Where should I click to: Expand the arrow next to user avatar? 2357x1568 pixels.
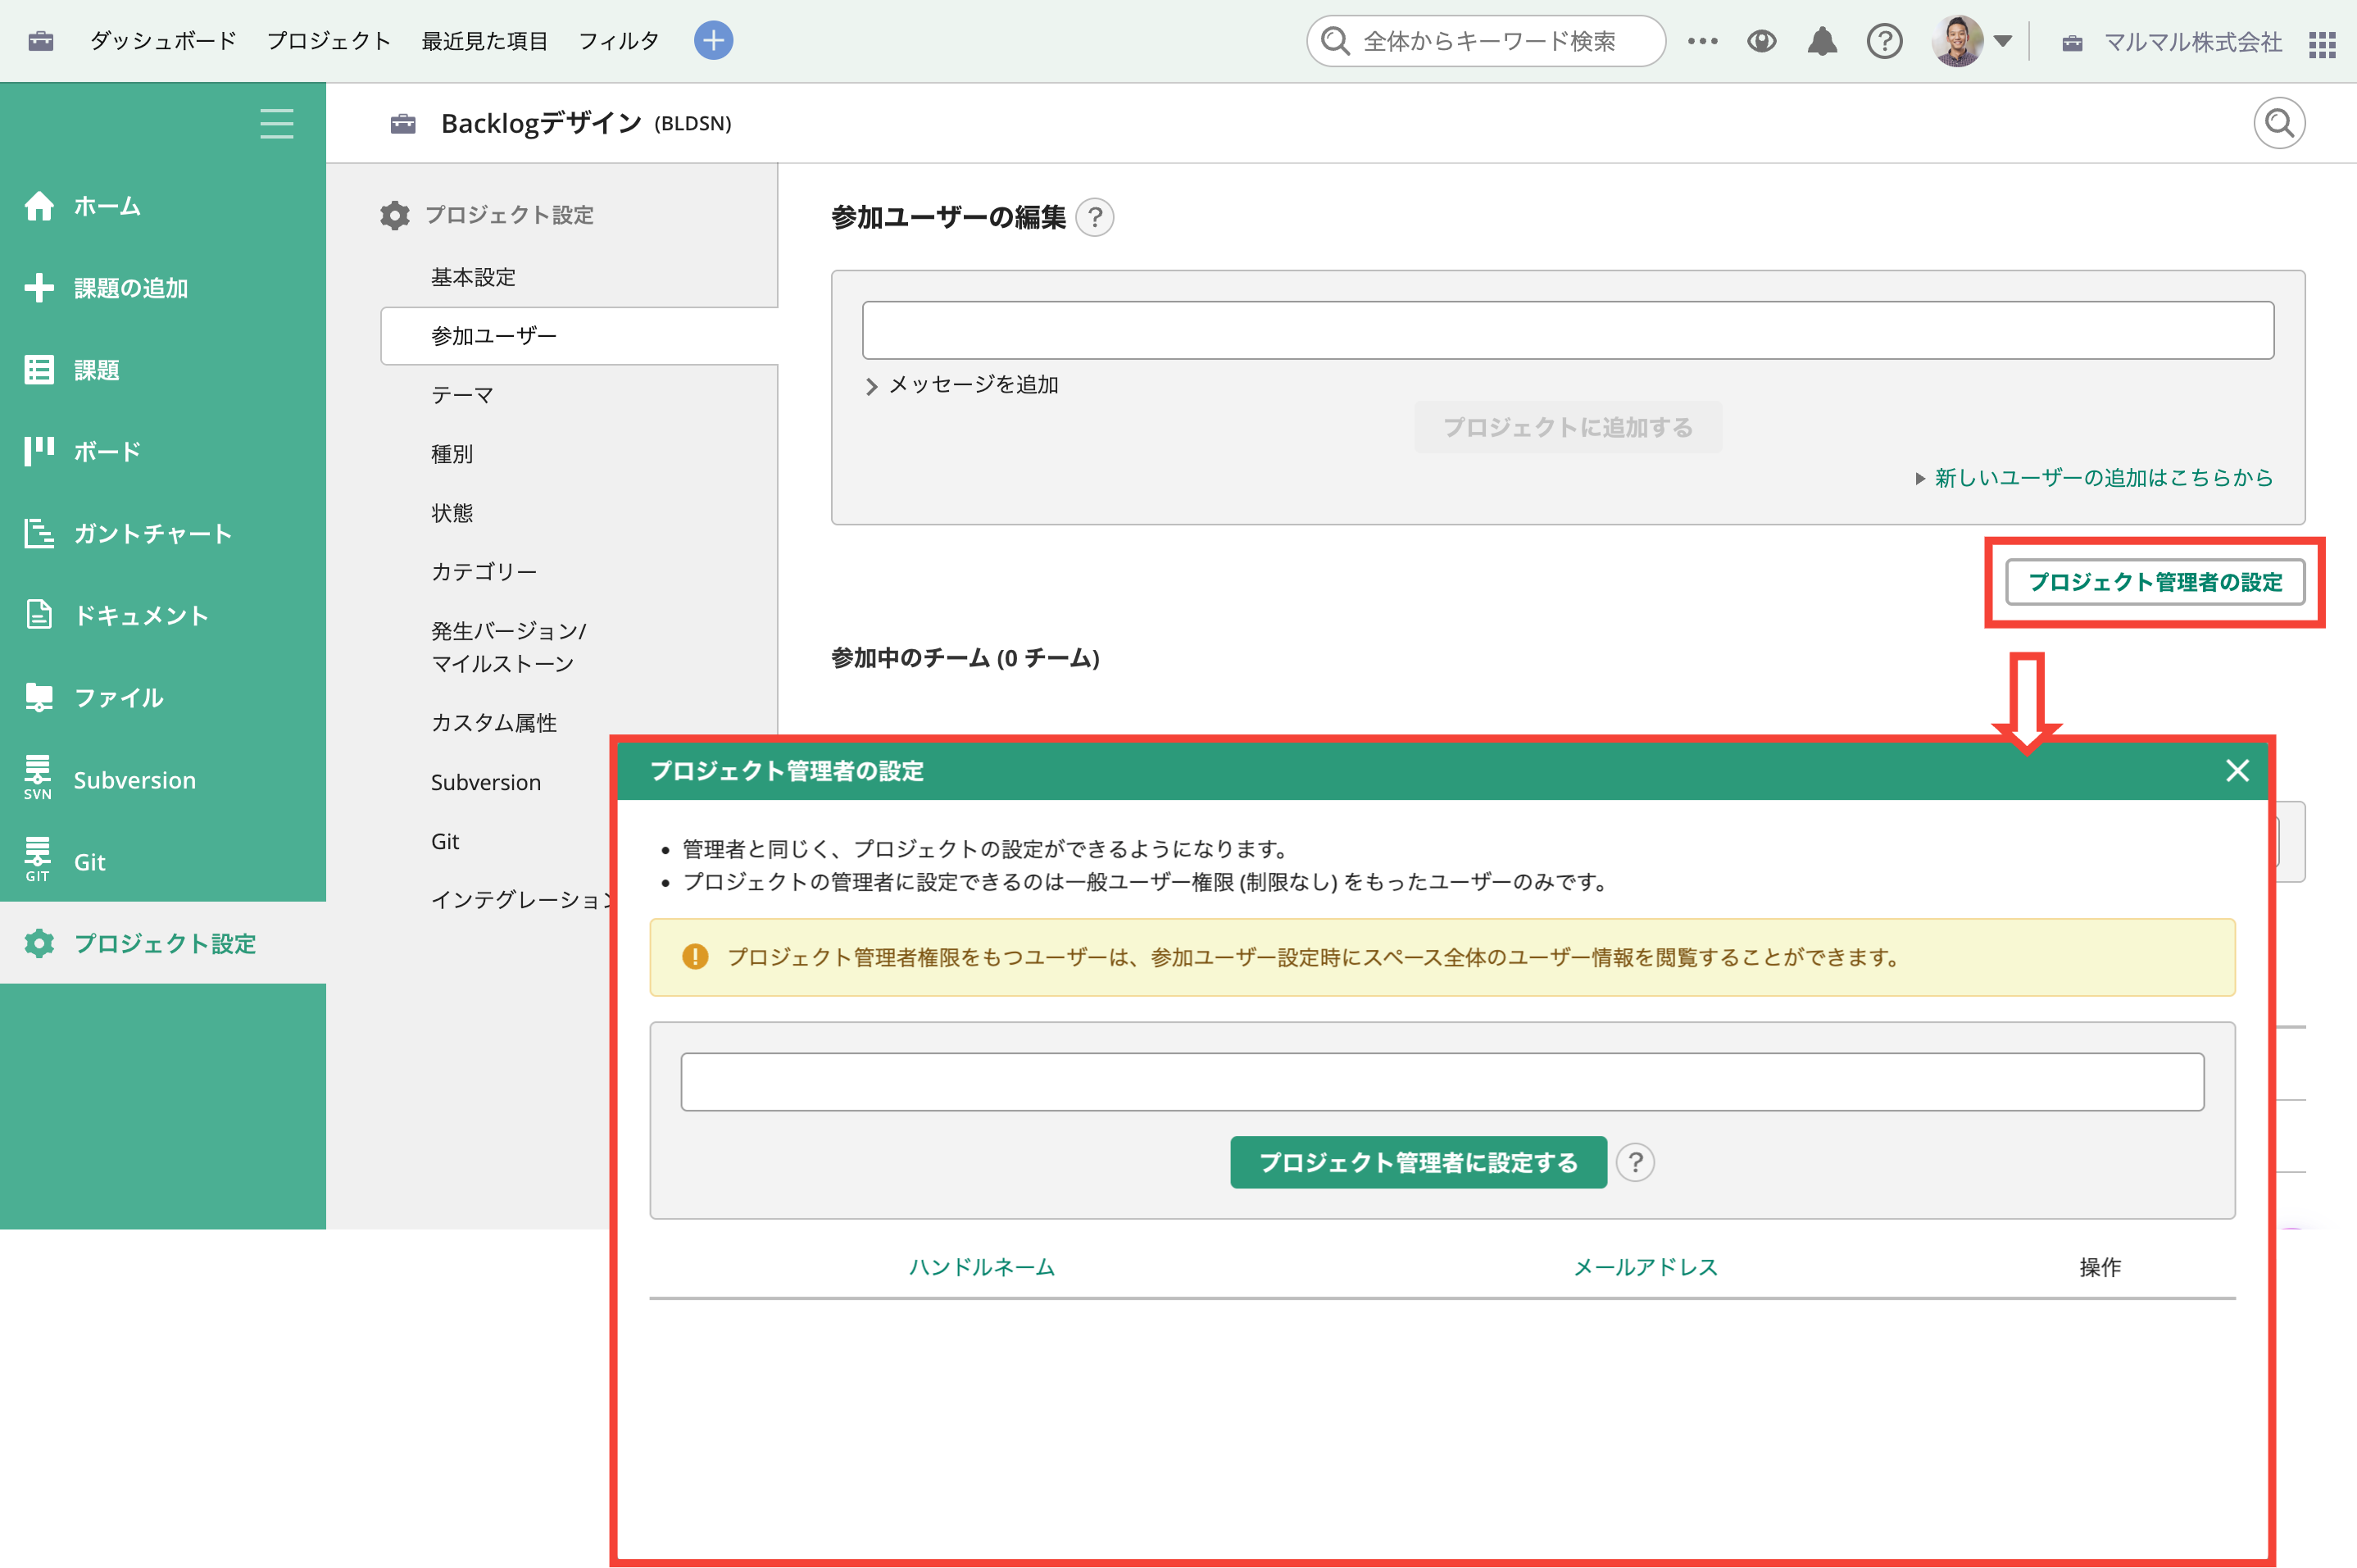tap(2002, 41)
